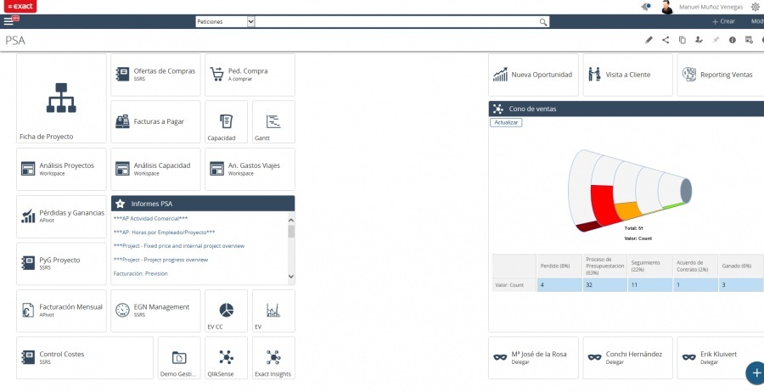Open the settings gear icon
The image size is (764, 392).
tap(755, 7)
